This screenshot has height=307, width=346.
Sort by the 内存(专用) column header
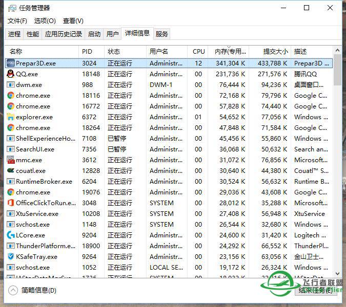click(229, 52)
